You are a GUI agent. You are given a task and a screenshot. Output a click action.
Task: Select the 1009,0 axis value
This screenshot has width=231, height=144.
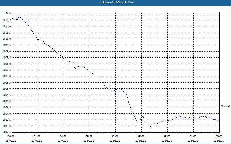tap(7, 52)
